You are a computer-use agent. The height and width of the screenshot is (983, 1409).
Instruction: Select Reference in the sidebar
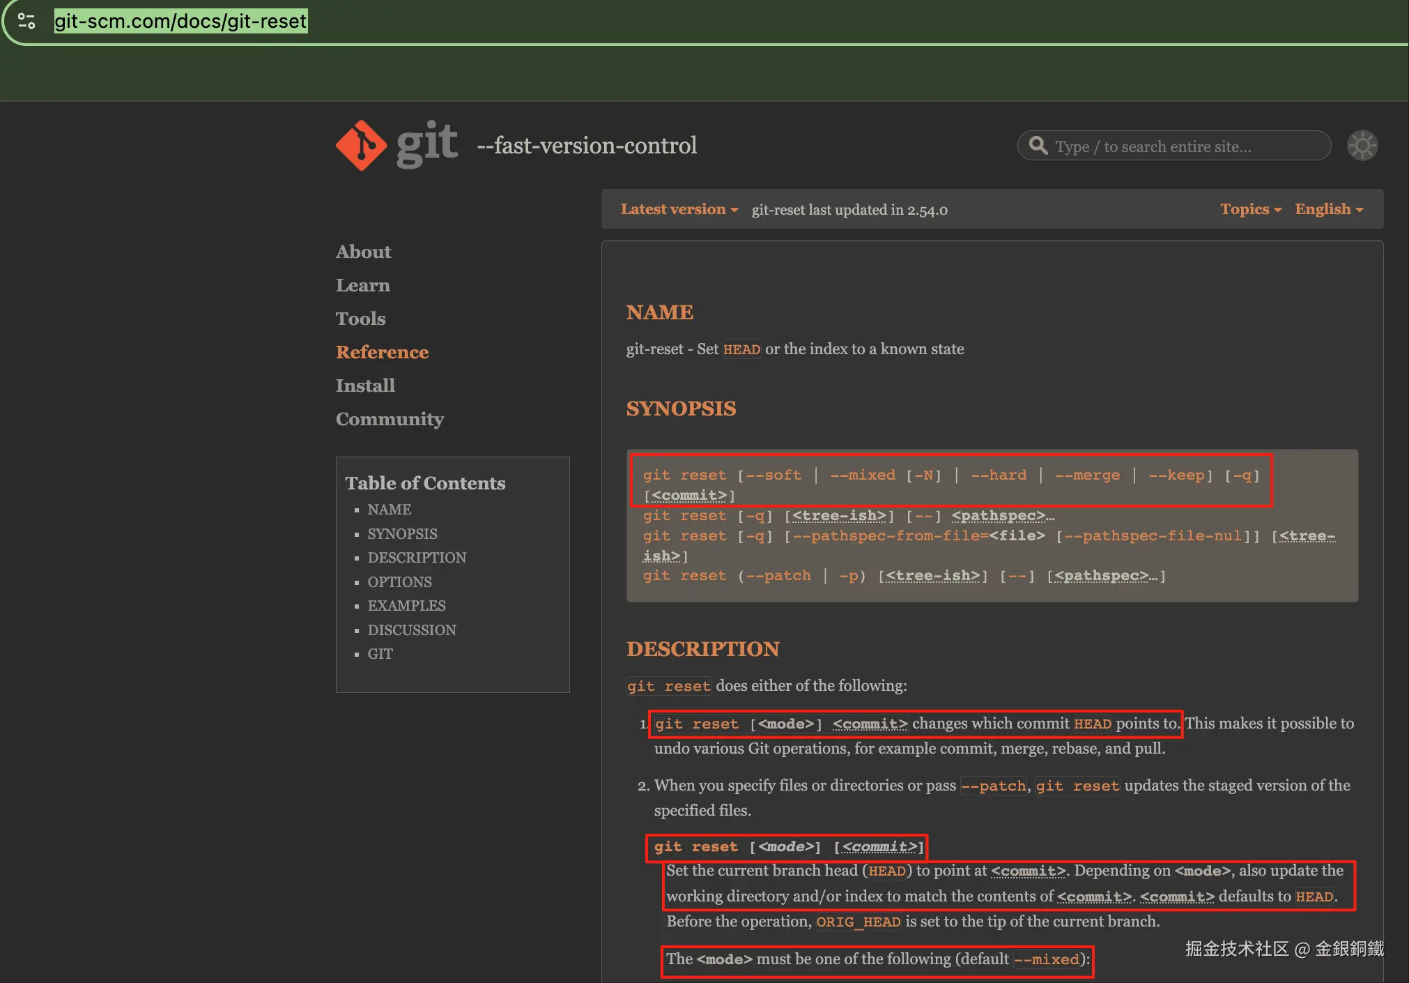tap(383, 352)
